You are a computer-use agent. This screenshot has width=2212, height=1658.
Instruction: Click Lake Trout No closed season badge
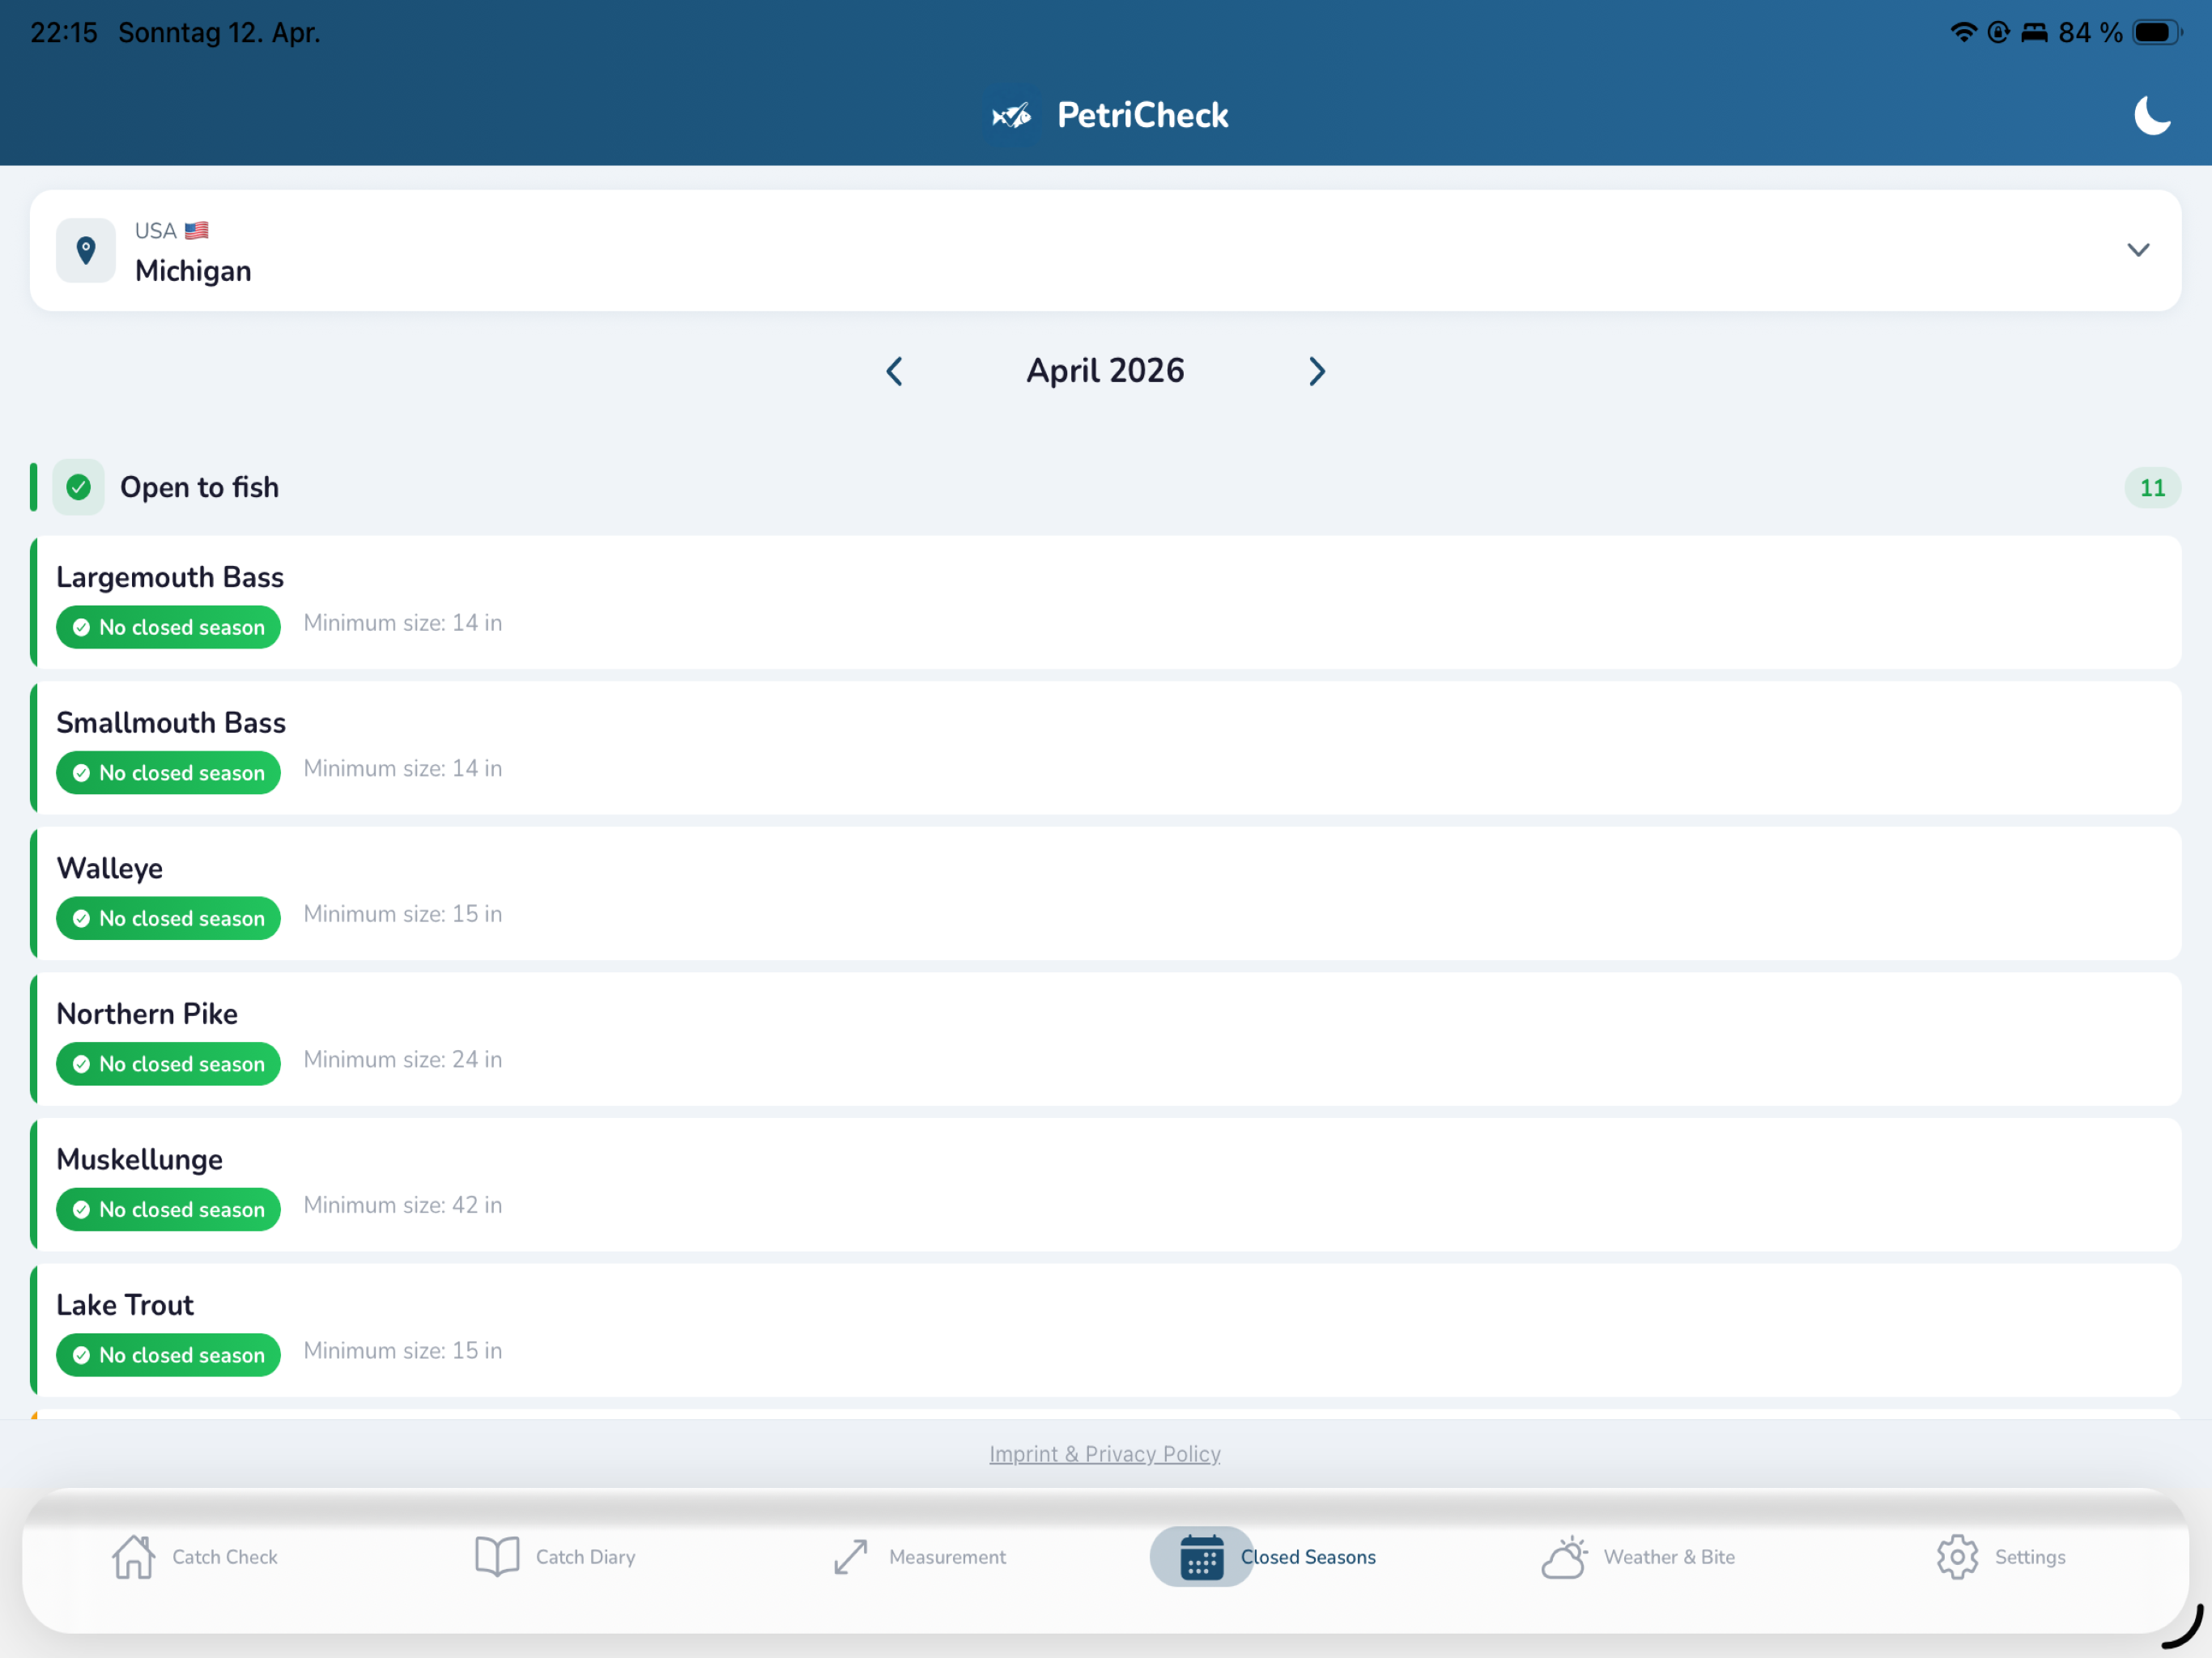pyautogui.click(x=168, y=1355)
